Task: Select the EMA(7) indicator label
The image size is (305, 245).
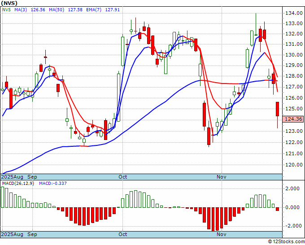Action: point(94,10)
